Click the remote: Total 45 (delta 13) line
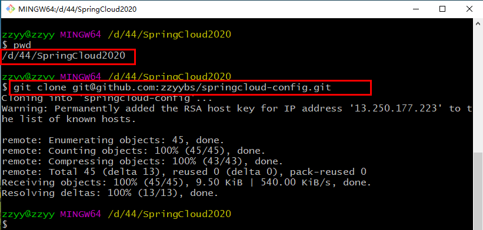The height and width of the screenshot is (230, 483). [x=184, y=172]
